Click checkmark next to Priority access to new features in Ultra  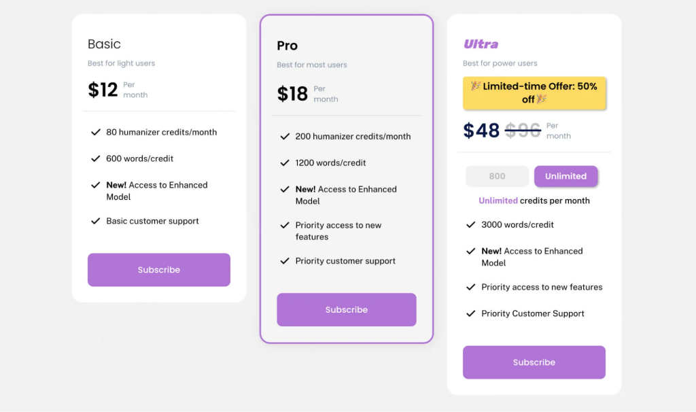[470, 288]
